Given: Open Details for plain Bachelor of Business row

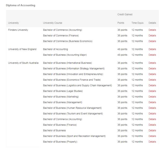Looking at the screenshot, I should tap(152, 130).
